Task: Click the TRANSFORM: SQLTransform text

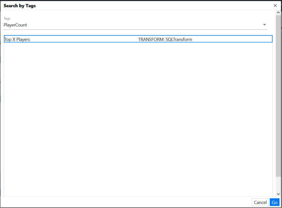Action: coord(165,39)
